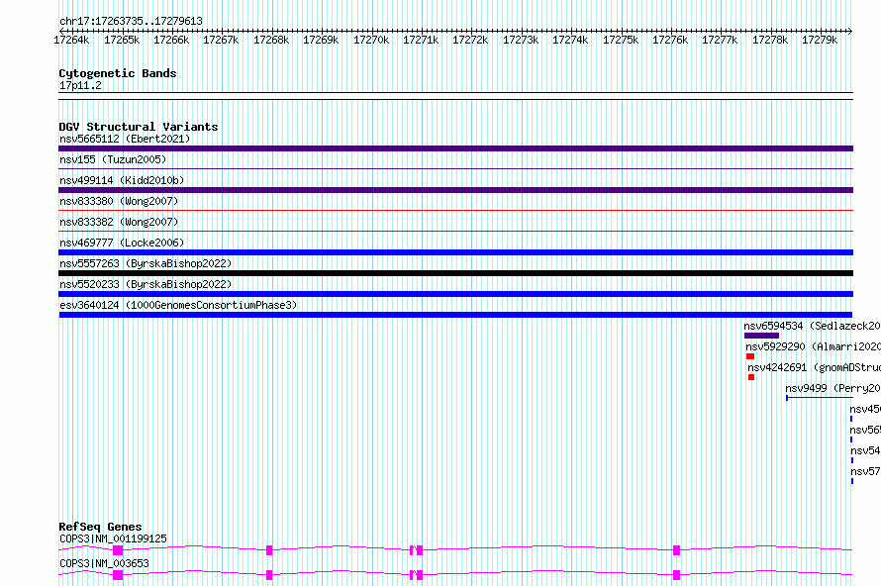Viewport: 881px width, 586px height.
Task: Click the 17278k ruler label
Action: 770,40
